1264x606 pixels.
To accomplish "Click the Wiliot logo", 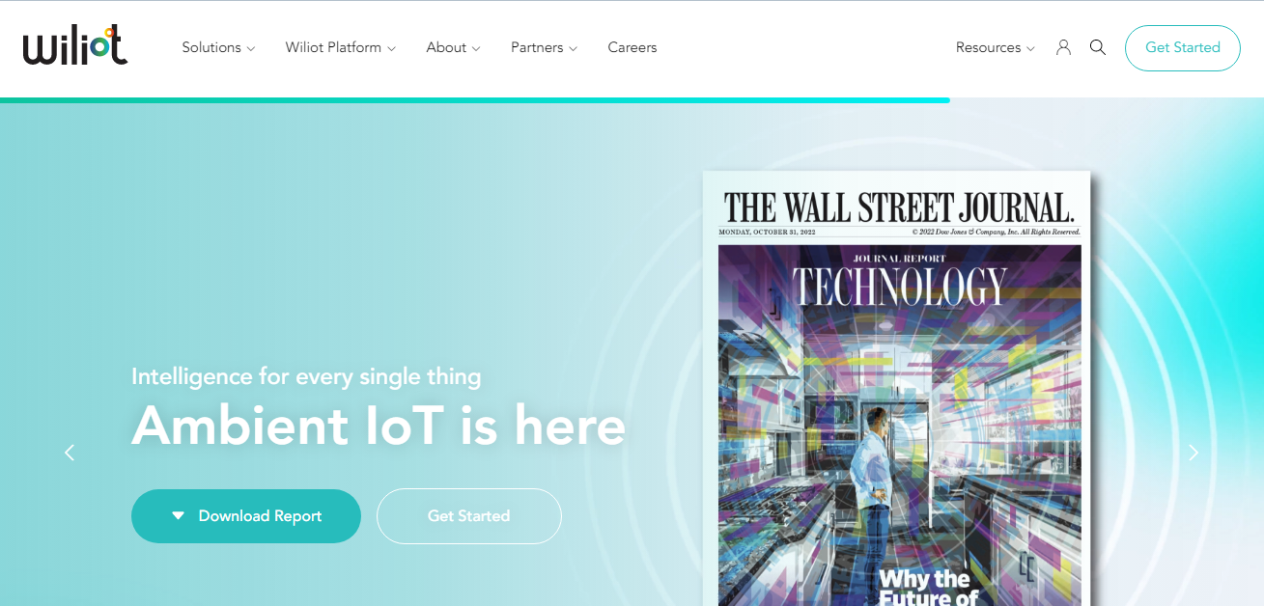I will click(75, 46).
